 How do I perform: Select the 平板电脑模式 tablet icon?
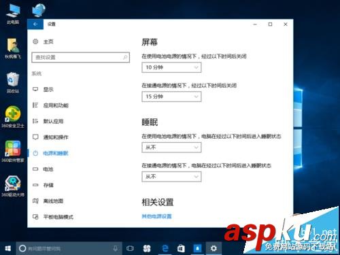[35, 217]
